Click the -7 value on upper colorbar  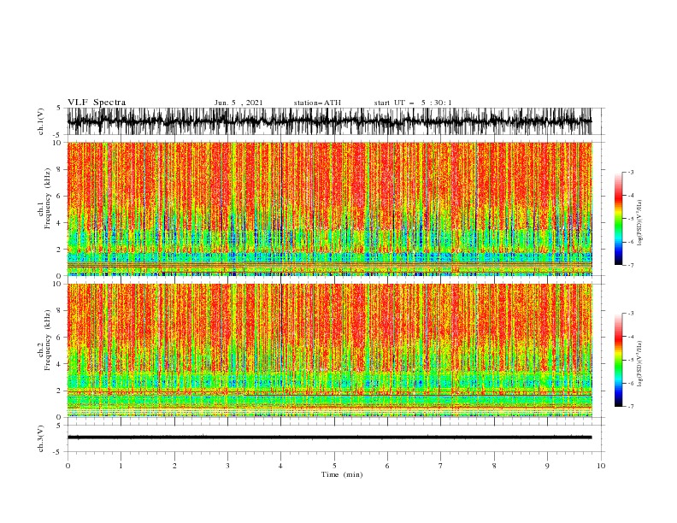630,265
